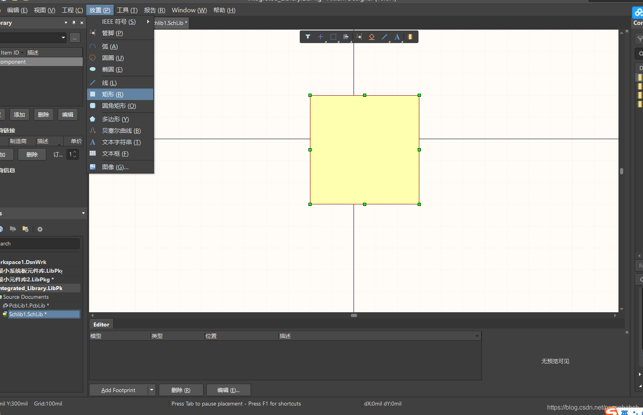Open the Projects panel dropdown arrow
The image size is (643, 415).
(x=83, y=213)
